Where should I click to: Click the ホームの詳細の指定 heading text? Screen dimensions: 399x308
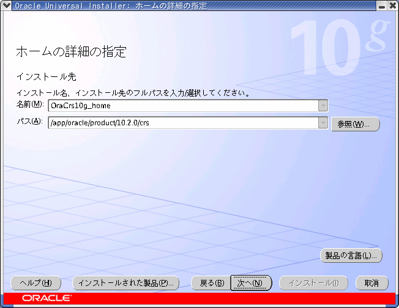[x=71, y=51]
